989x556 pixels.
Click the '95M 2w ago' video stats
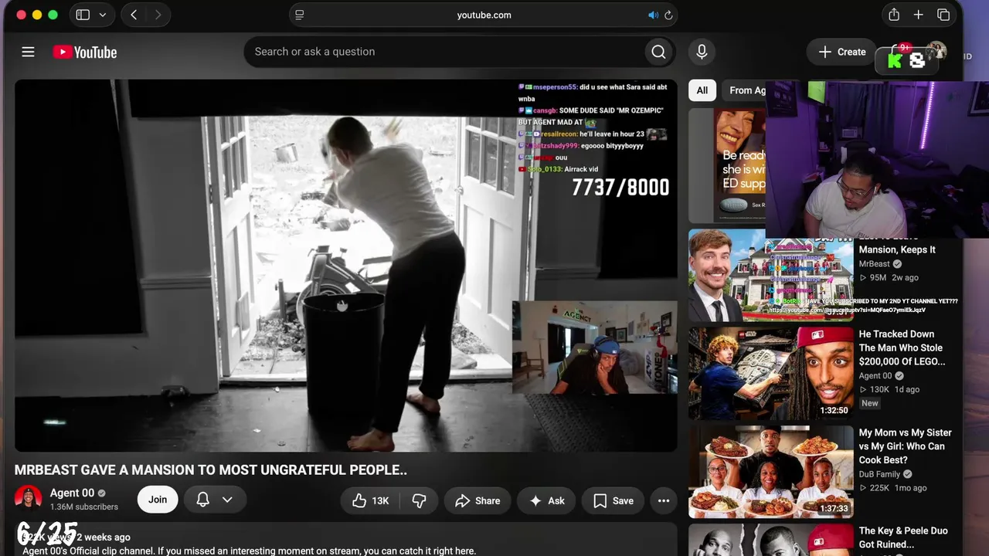click(889, 278)
